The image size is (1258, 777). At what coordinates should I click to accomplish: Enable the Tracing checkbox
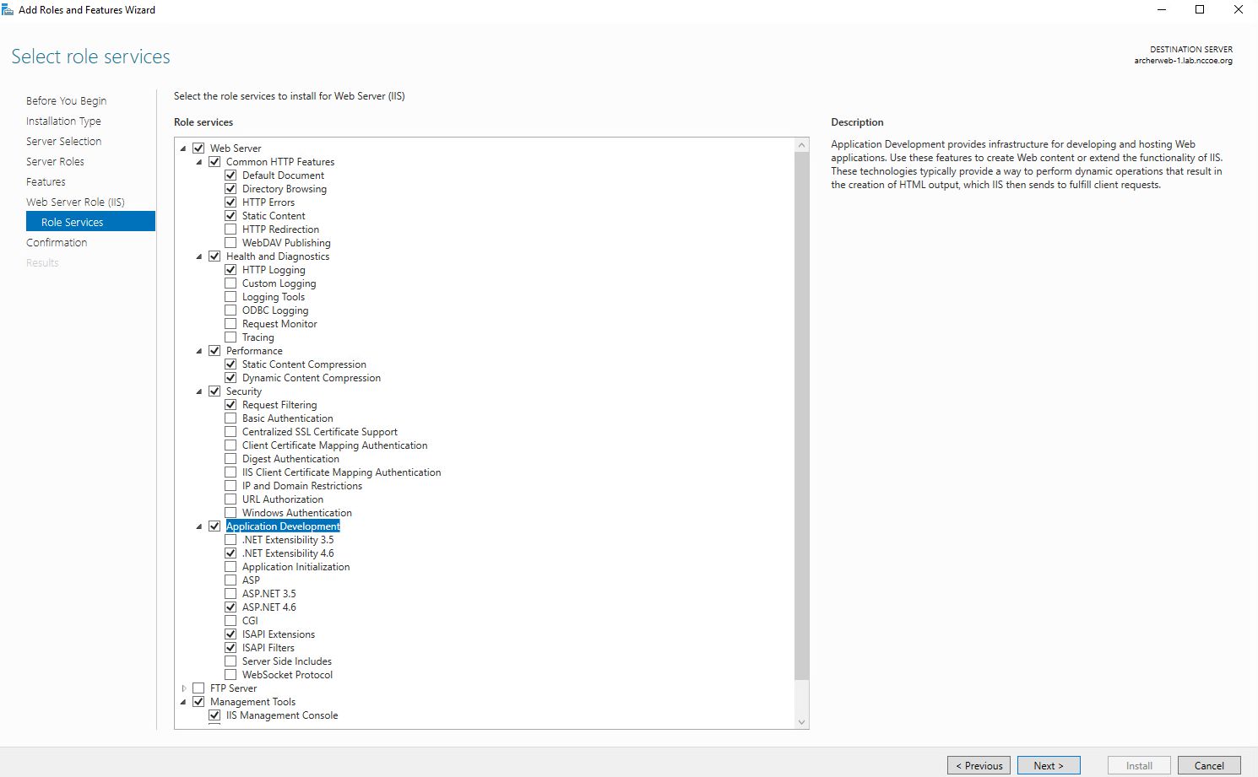[x=230, y=337]
